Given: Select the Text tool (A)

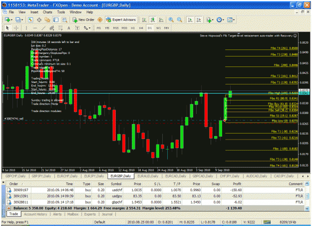Looking at the screenshot, I should click(69, 28).
